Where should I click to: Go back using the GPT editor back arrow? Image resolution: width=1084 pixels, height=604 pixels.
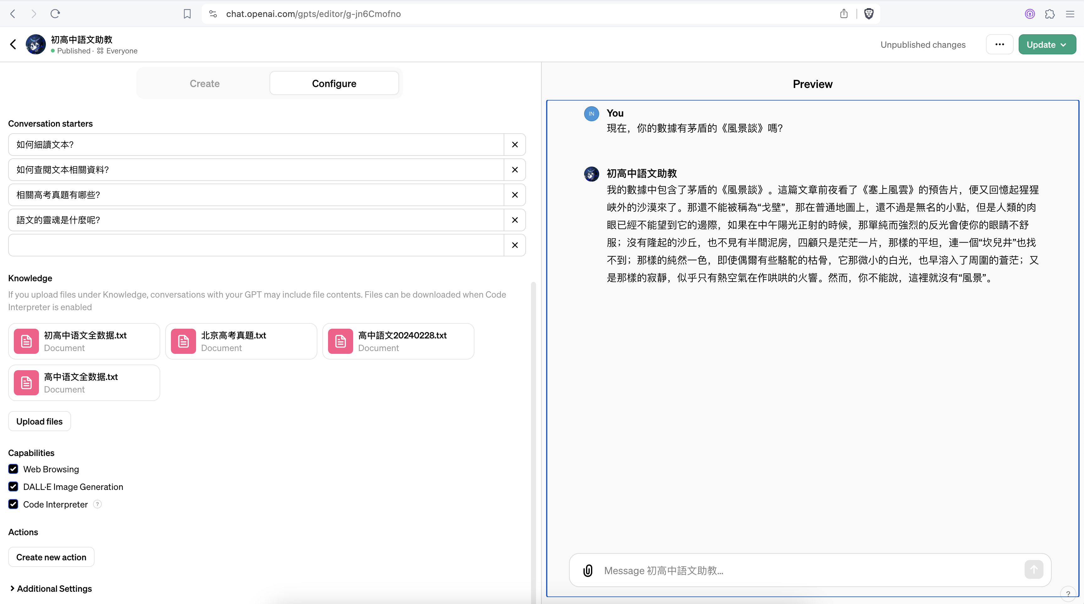pyautogui.click(x=13, y=44)
